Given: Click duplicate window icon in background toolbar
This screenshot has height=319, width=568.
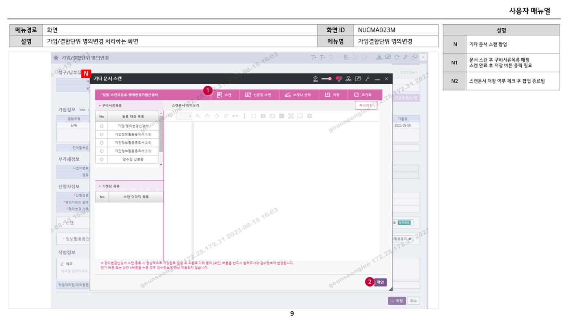Looking at the screenshot, I should pos(414,57).
